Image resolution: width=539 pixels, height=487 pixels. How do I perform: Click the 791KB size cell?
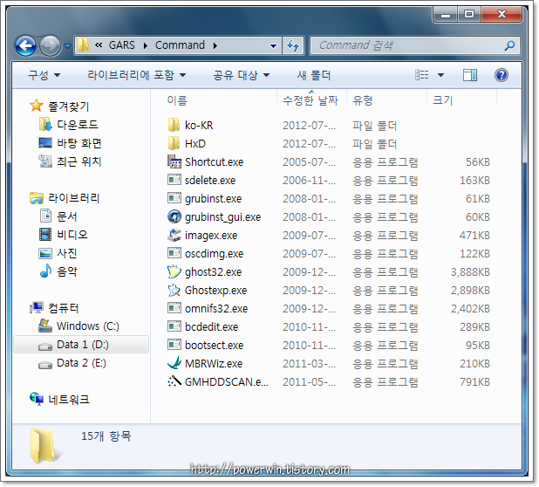click(474, 381)
